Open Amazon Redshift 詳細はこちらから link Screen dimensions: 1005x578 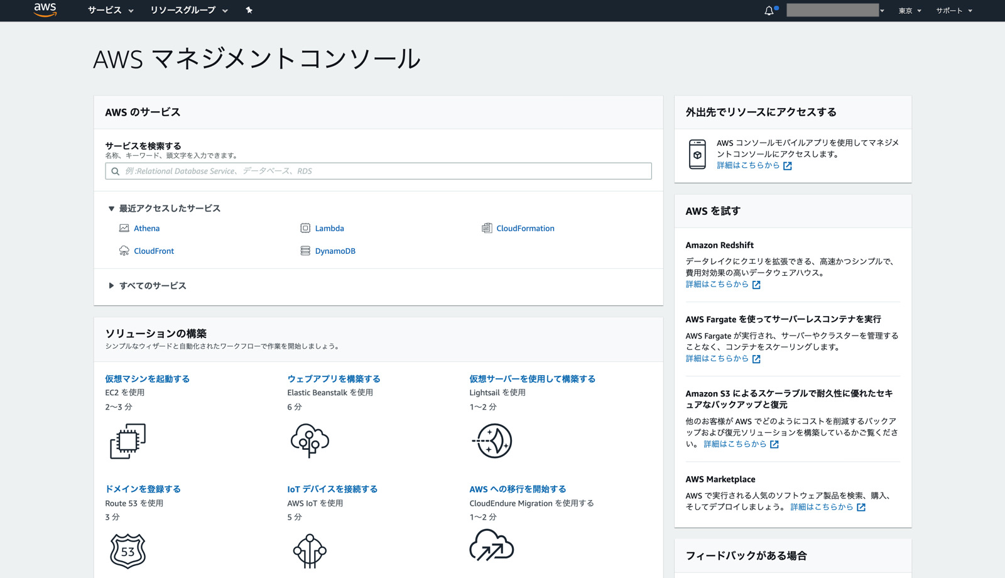coord(718,284)
